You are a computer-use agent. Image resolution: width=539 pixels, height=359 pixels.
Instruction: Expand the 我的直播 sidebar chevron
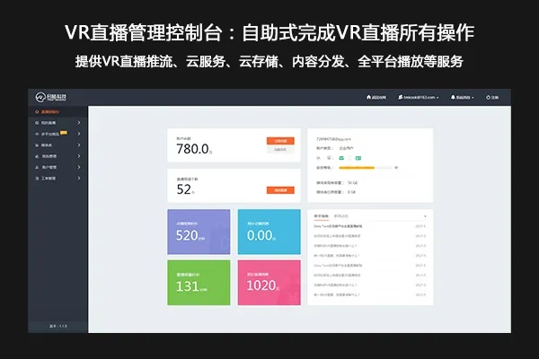click(79, 123)
